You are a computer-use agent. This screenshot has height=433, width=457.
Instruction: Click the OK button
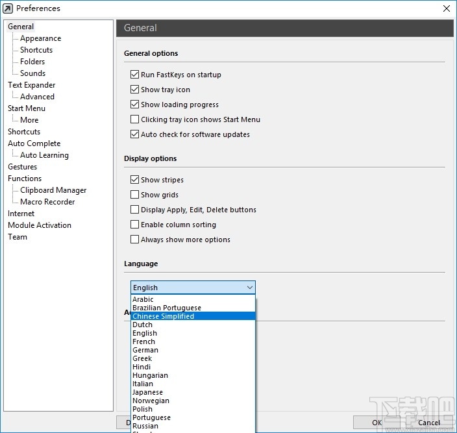(x=377, y=423)
